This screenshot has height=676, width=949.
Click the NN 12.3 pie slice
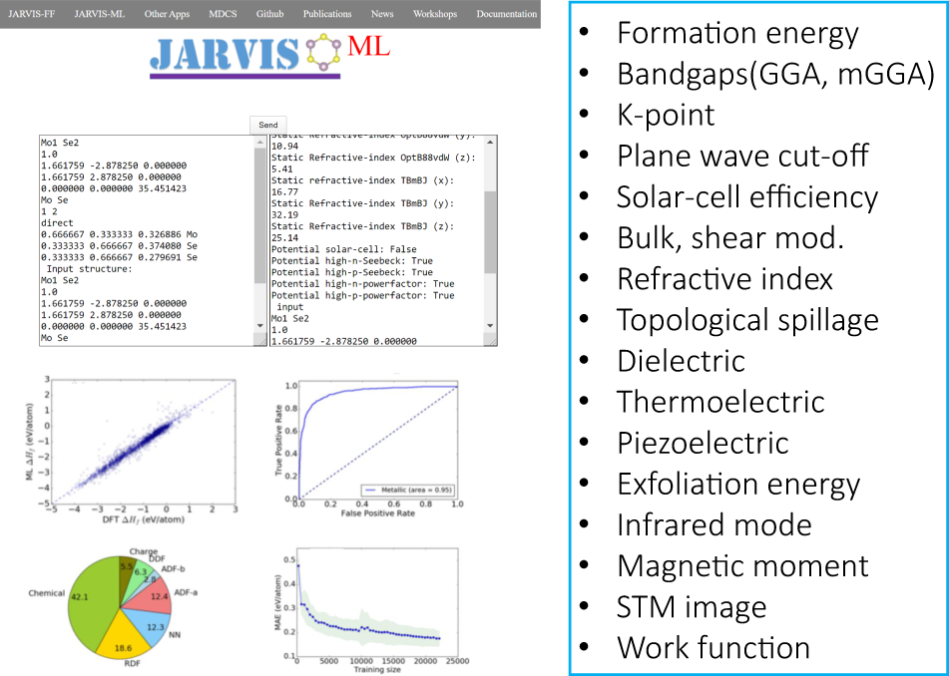click(x=152, y=624)
